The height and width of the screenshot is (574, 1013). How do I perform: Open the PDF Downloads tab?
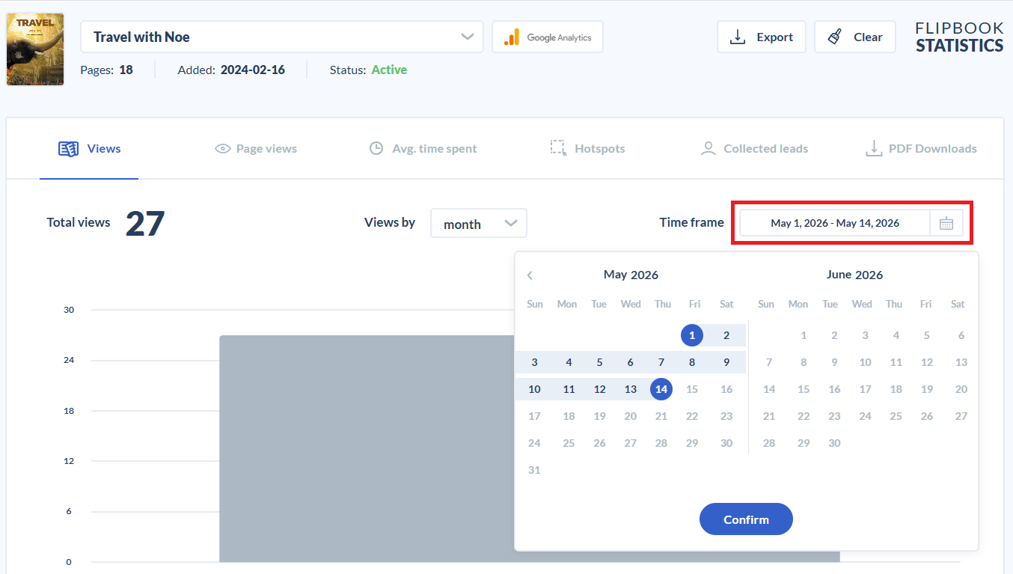[x=921, y=148]
